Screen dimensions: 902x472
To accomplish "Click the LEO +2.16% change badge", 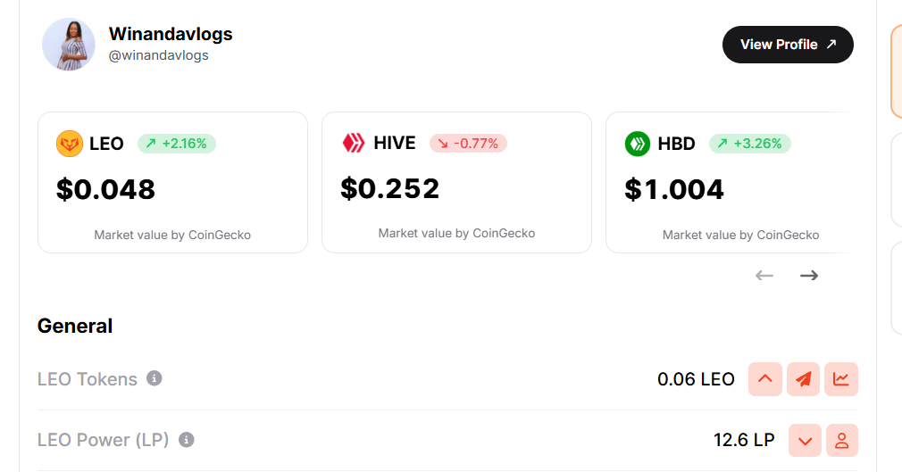I will 177,144.
